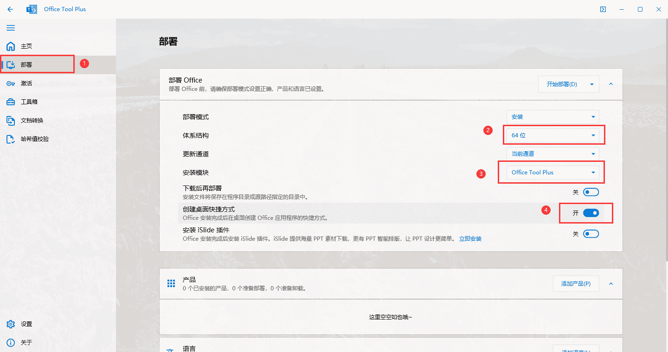668x352 pixels.
Task: Click the grid icon beside 产品
Action: point(171,283)
